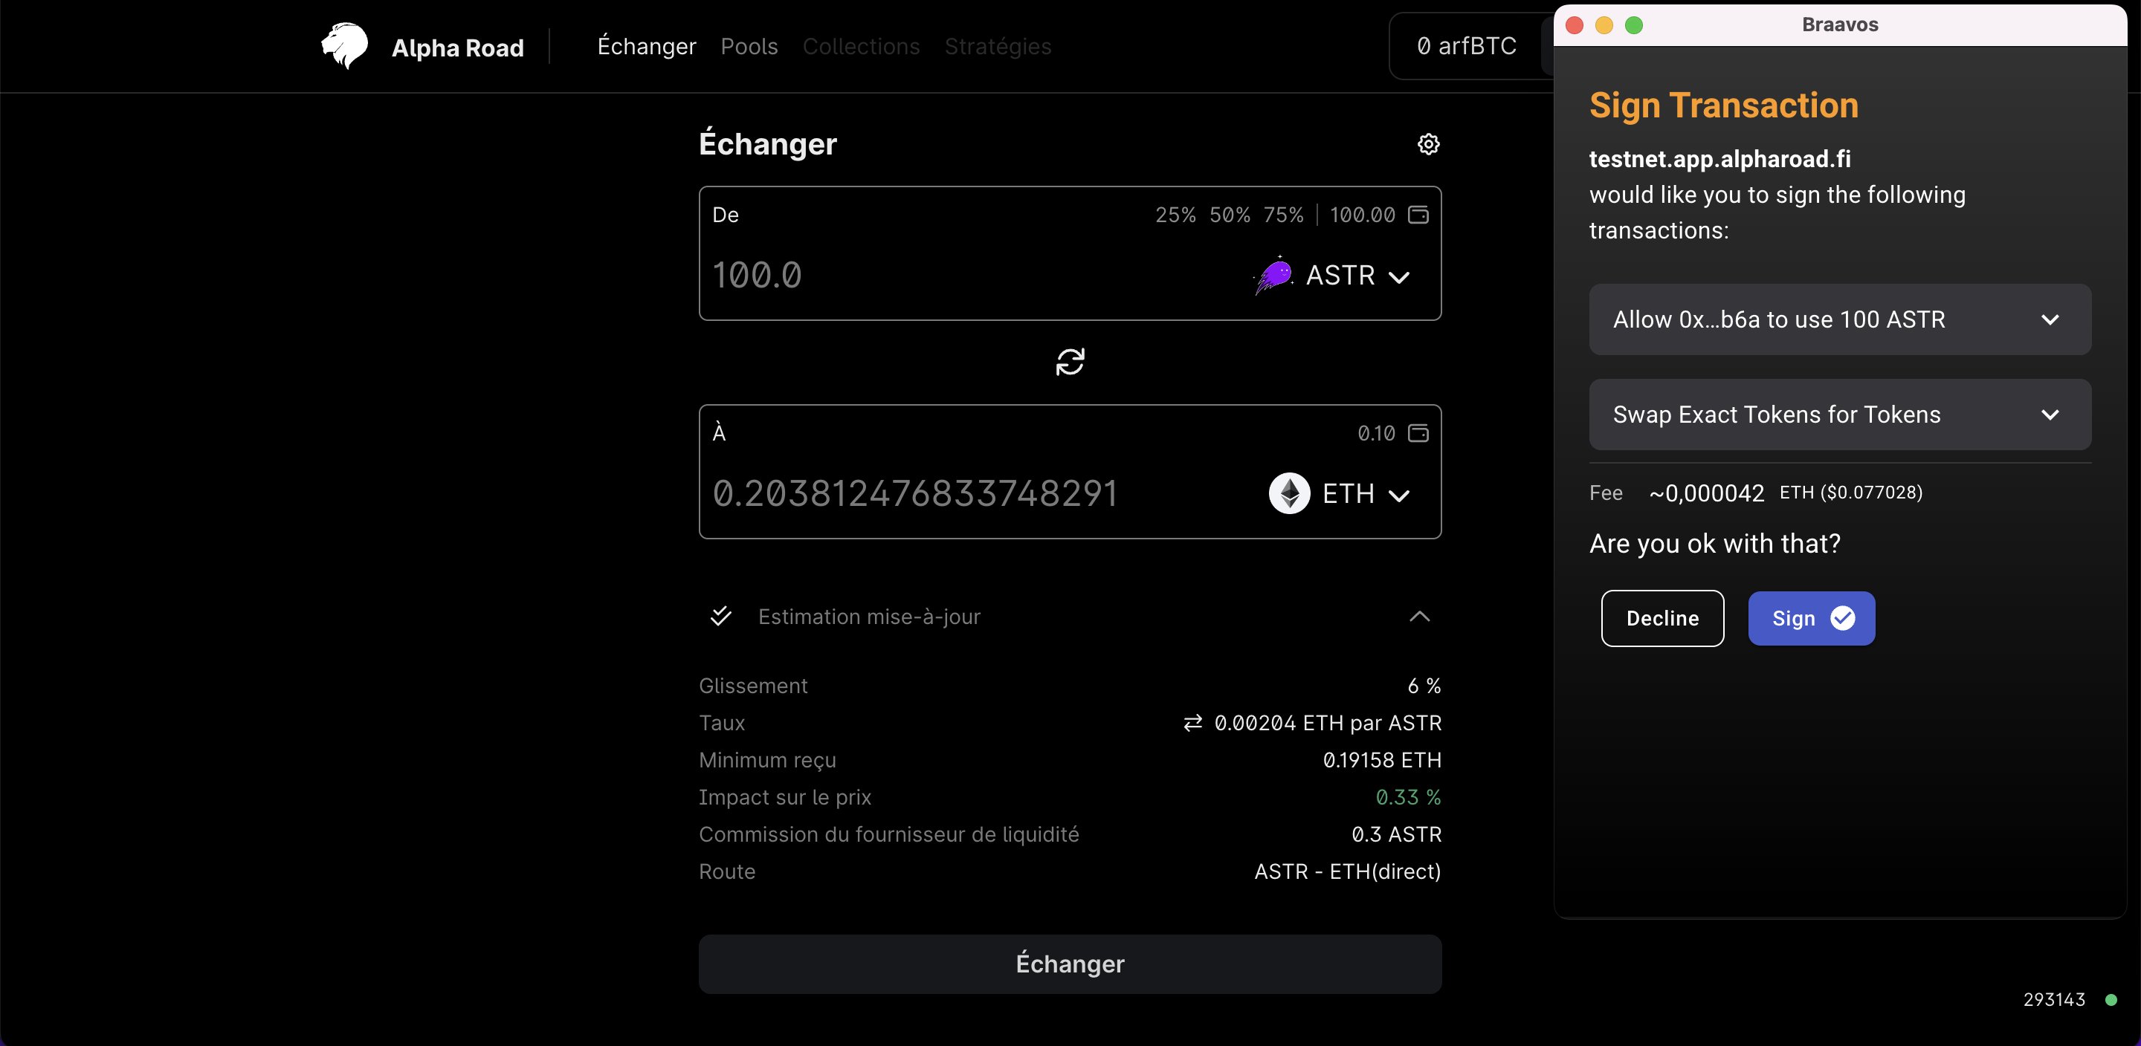The height and width of the screenshot is (1046, 2141).
Task: Collapse the Estimation mise-à-jour section
Action: tap(1420, 617)
